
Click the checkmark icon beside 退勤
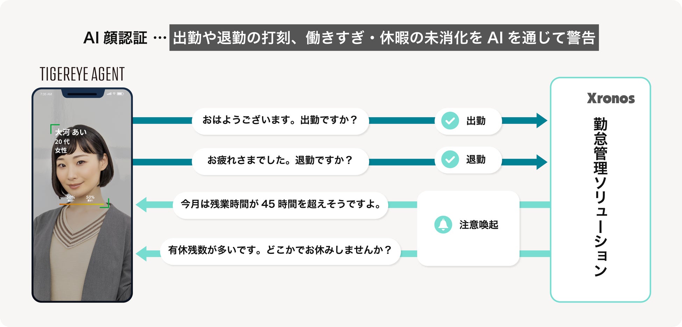(x=450, y=159)
